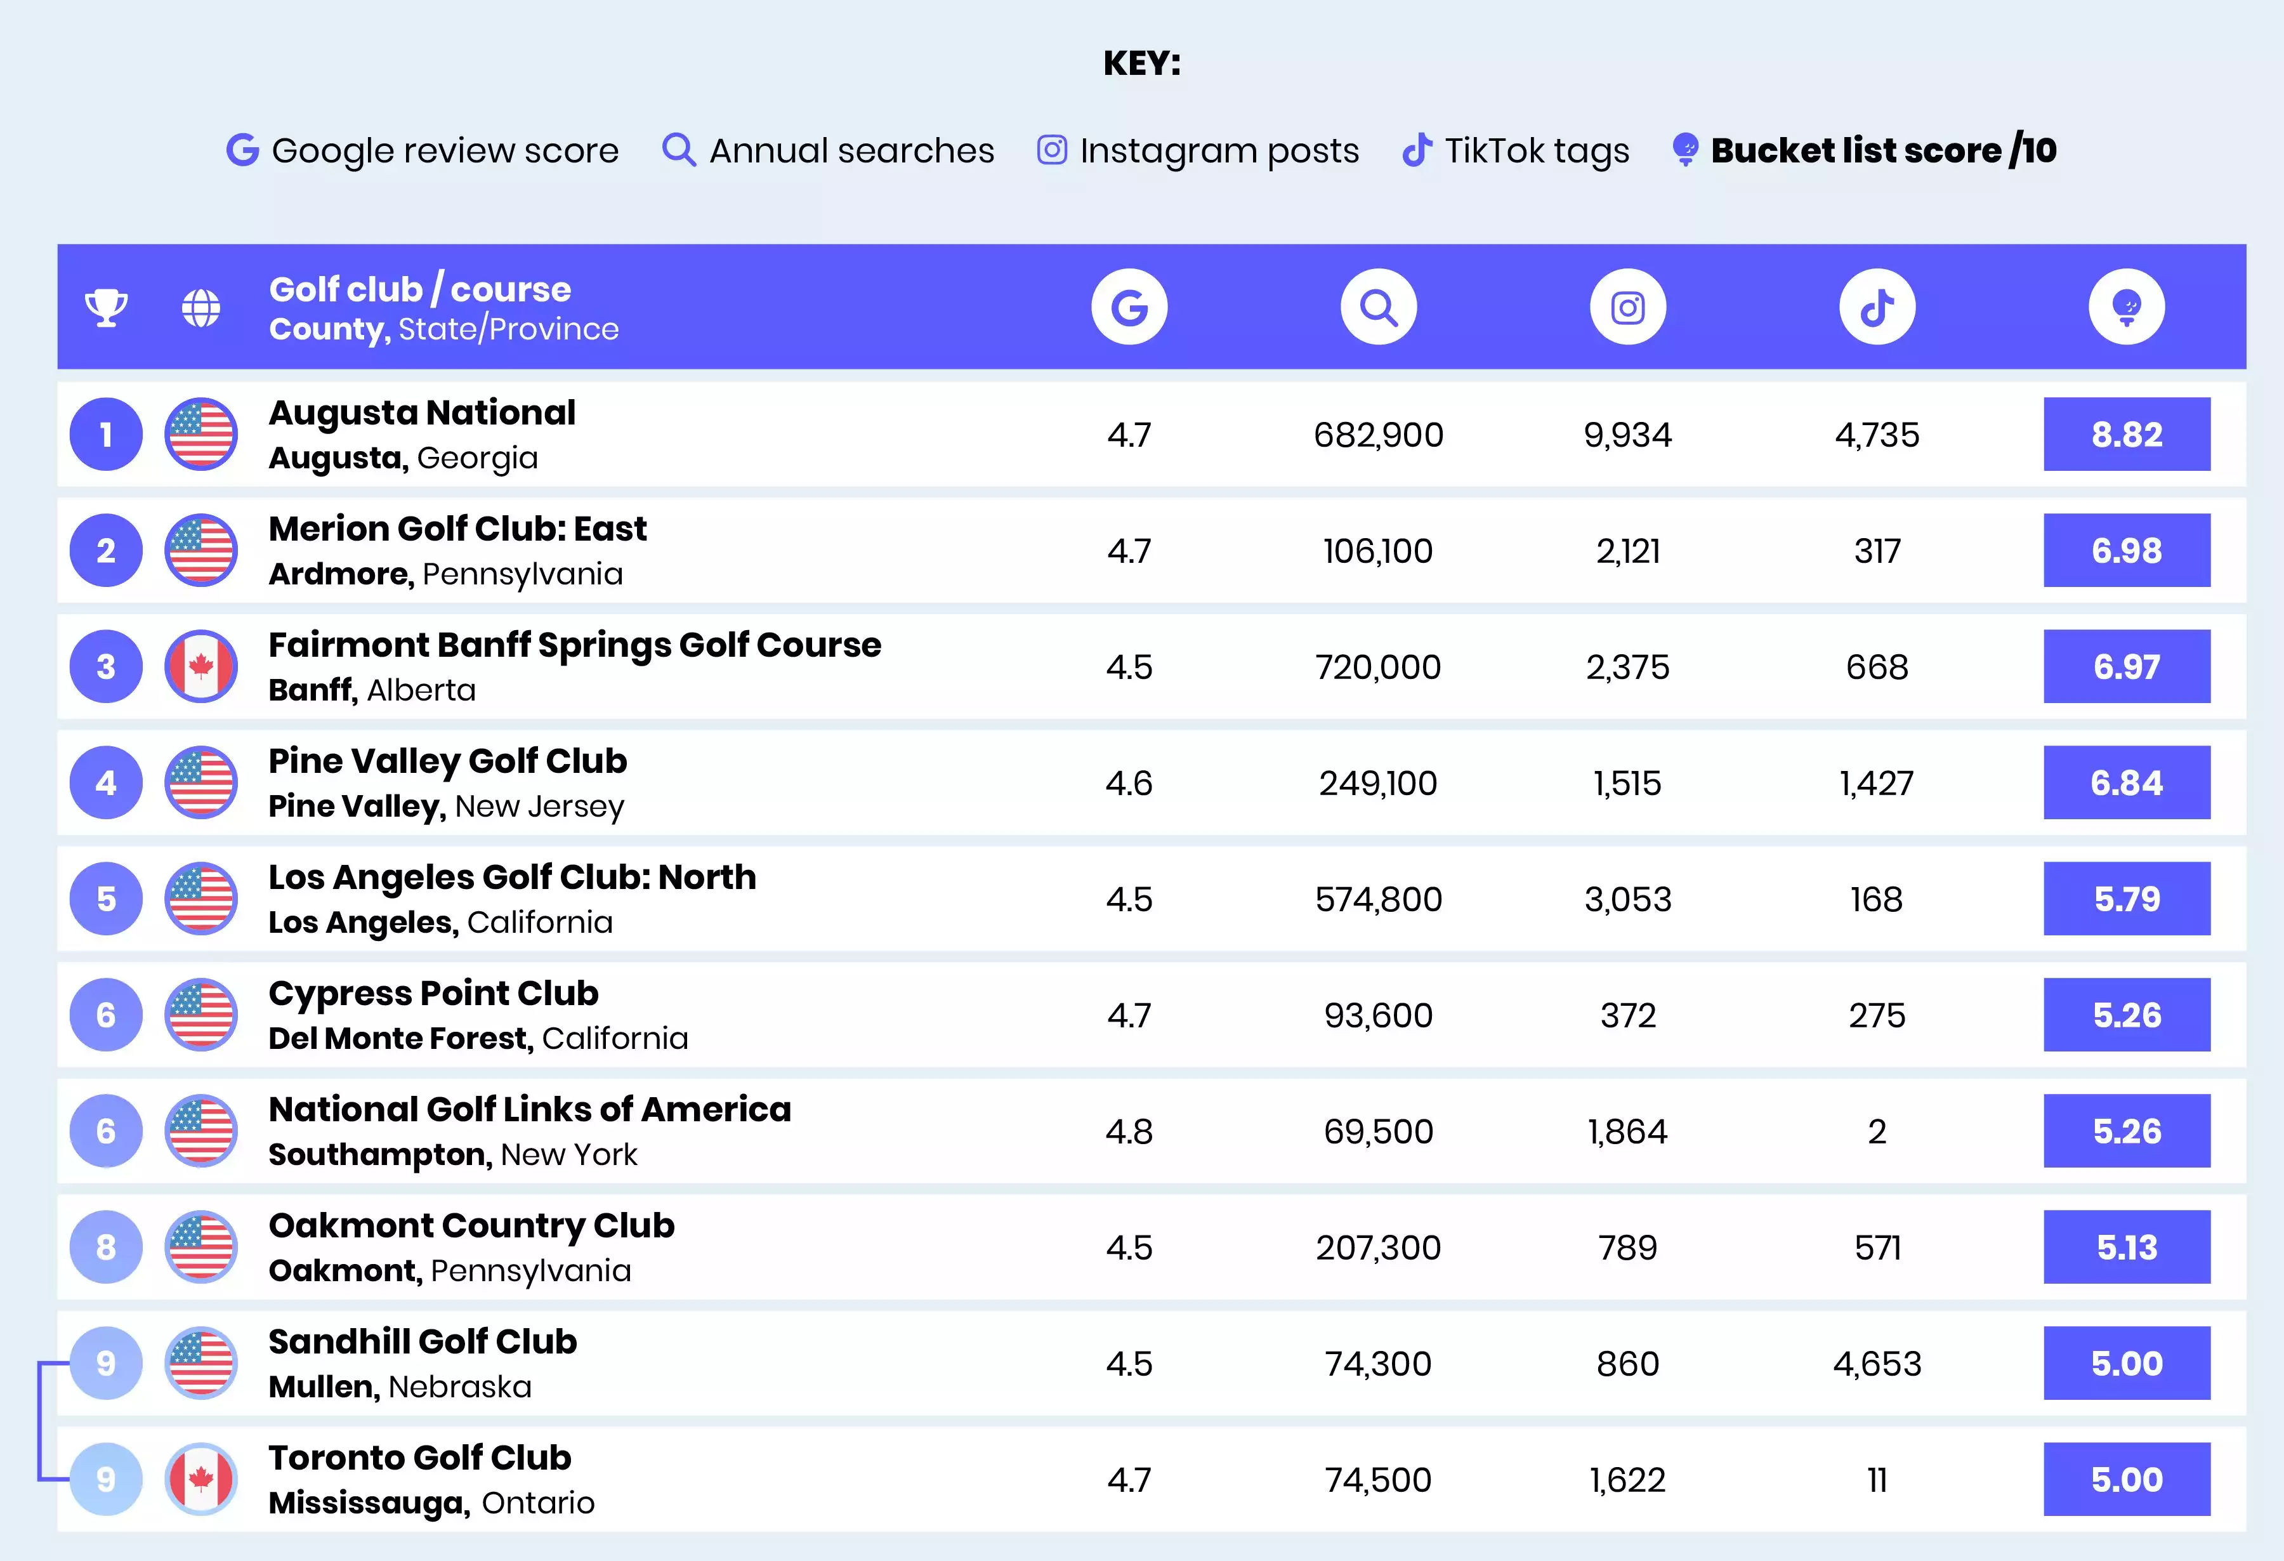This screenshot has width=2284, height=1561.
Task: Click the trophy icon in table header
Action: click(106, 308)
